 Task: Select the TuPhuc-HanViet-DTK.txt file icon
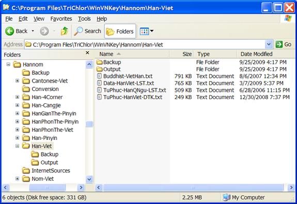click(99, 97)
